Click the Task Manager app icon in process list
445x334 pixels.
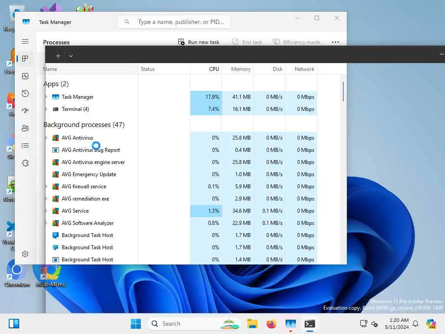[x=56, y=97]
